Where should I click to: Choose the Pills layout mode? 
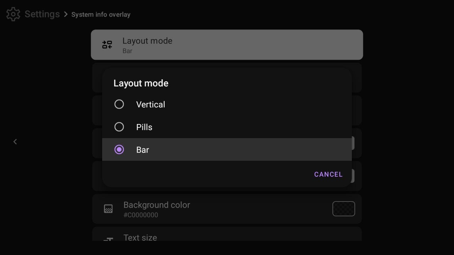[x=119, y=127]
